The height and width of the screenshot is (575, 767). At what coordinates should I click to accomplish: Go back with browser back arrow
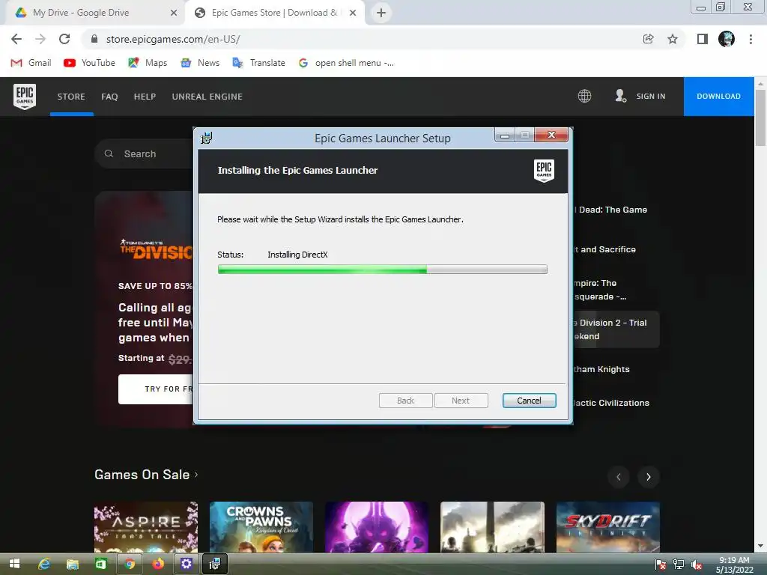[16, 39]
